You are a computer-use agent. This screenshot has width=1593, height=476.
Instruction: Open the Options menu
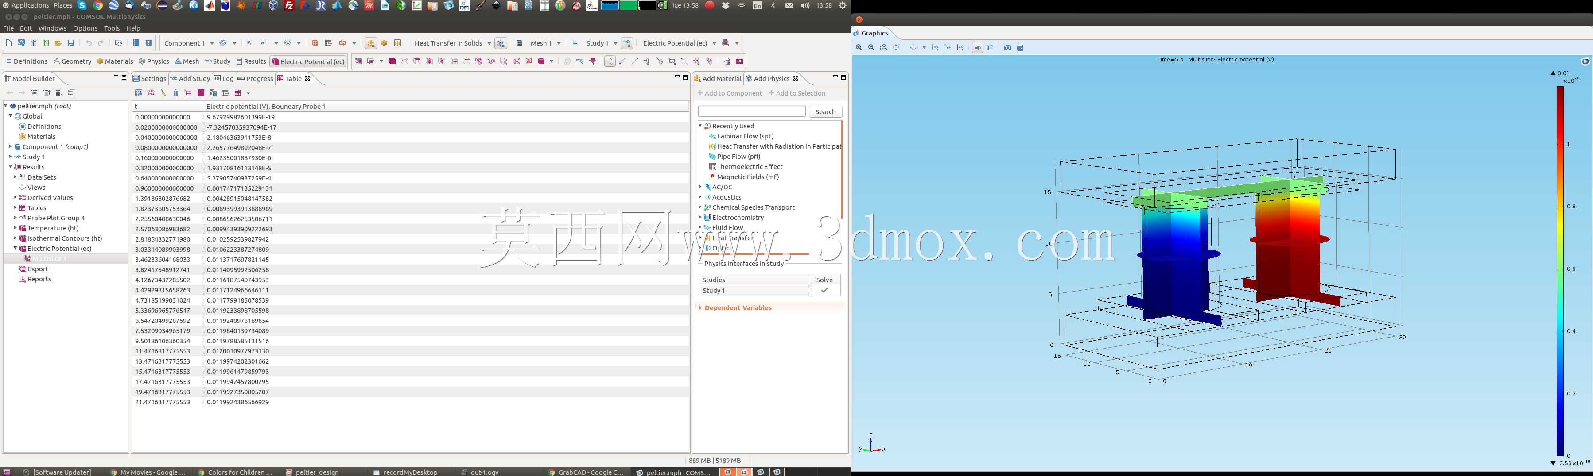point(85,28)
